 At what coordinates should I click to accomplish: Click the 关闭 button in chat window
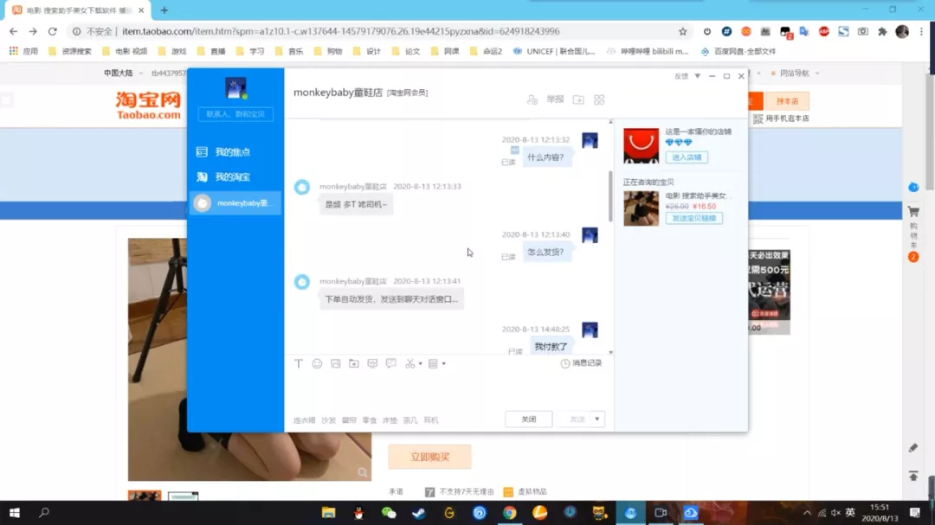point(528,419)
